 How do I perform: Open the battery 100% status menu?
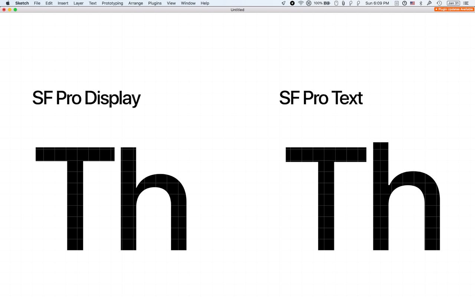(x=322, y=3)
